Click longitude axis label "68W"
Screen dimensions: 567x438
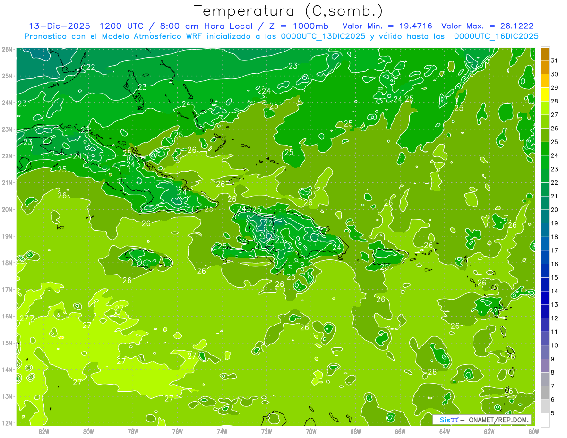[x=356, y=431]
